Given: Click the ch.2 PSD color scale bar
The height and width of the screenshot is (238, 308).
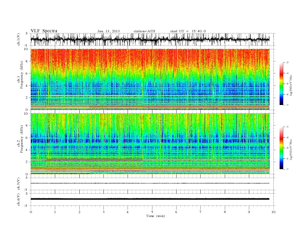Looking at the screenshot, I should (x=281, y=148).
